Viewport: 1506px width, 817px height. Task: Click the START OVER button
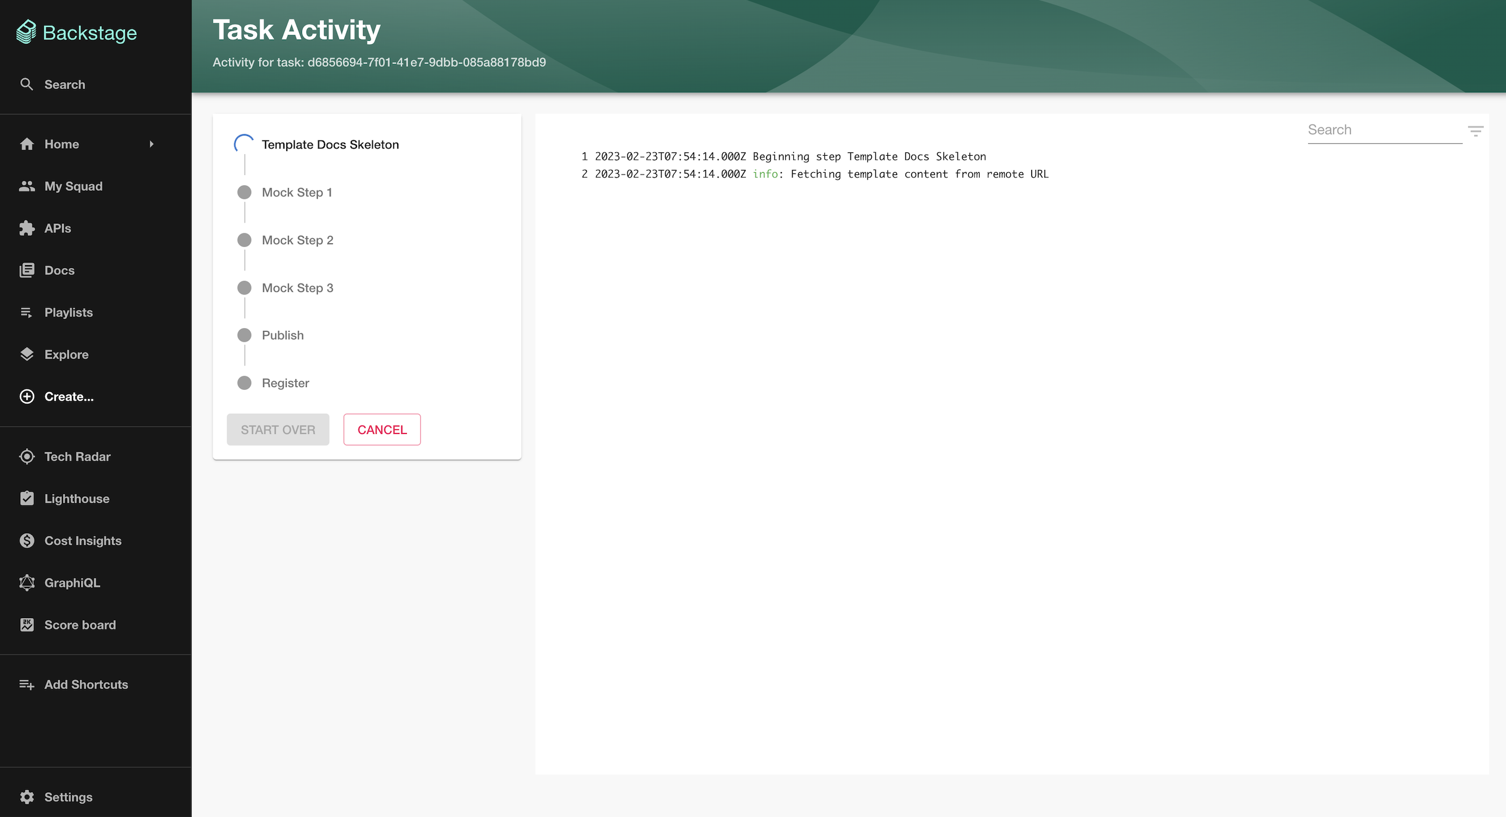pos(278,429)
